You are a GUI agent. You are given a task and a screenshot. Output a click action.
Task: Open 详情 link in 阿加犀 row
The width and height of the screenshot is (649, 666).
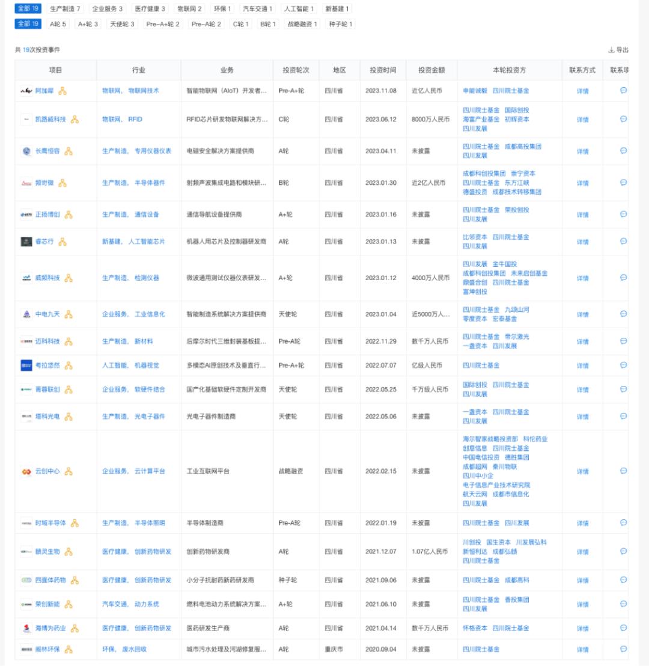point(583,91)
